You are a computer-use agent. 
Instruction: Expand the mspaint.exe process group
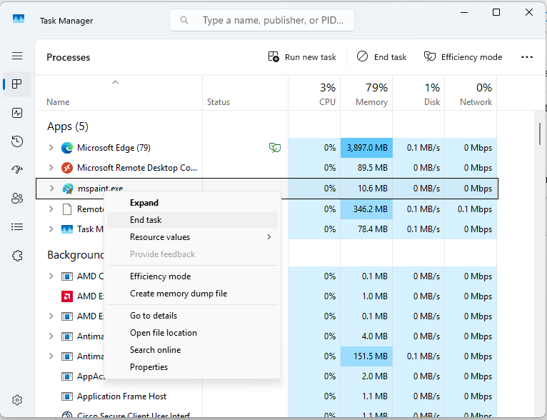pyautogui.click(x=52, y=189)
